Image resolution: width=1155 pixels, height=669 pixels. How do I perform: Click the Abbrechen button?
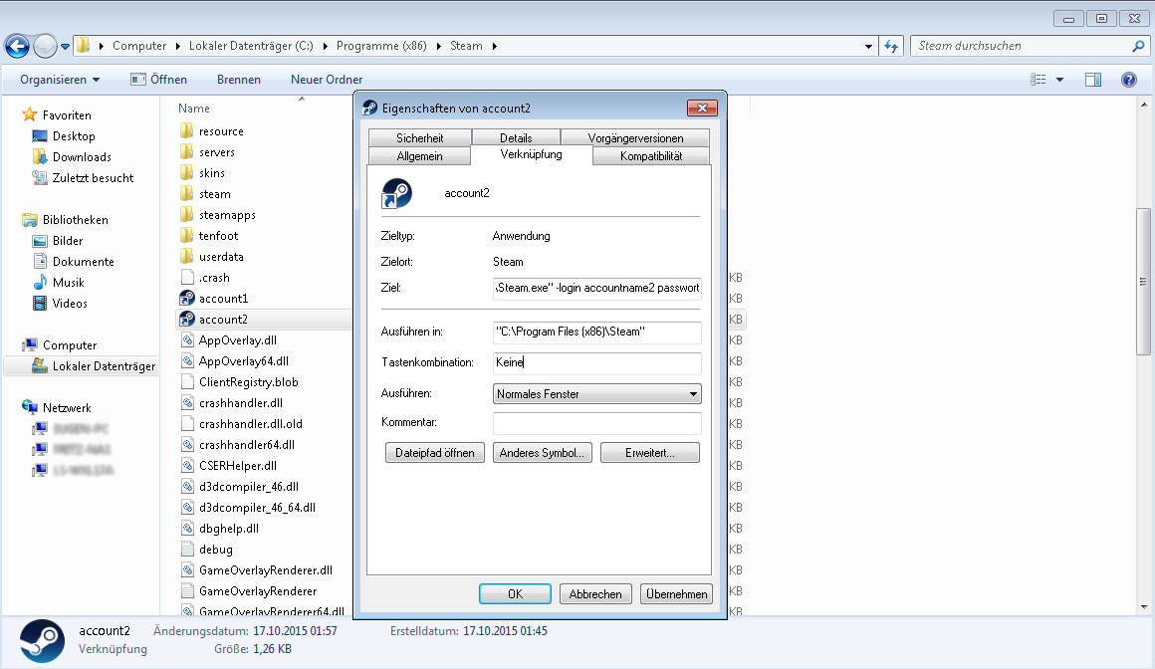point(595,594)
